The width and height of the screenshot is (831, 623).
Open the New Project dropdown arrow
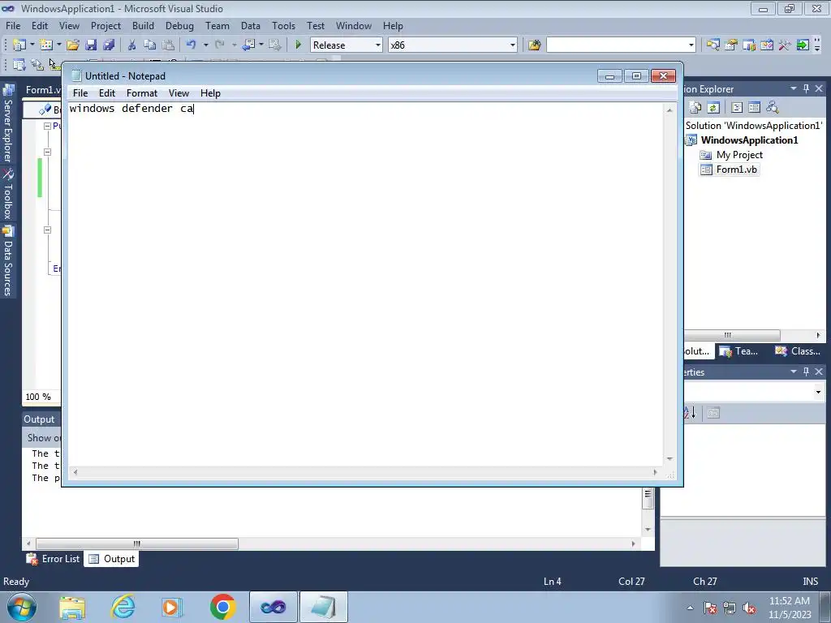coord(32,45)
